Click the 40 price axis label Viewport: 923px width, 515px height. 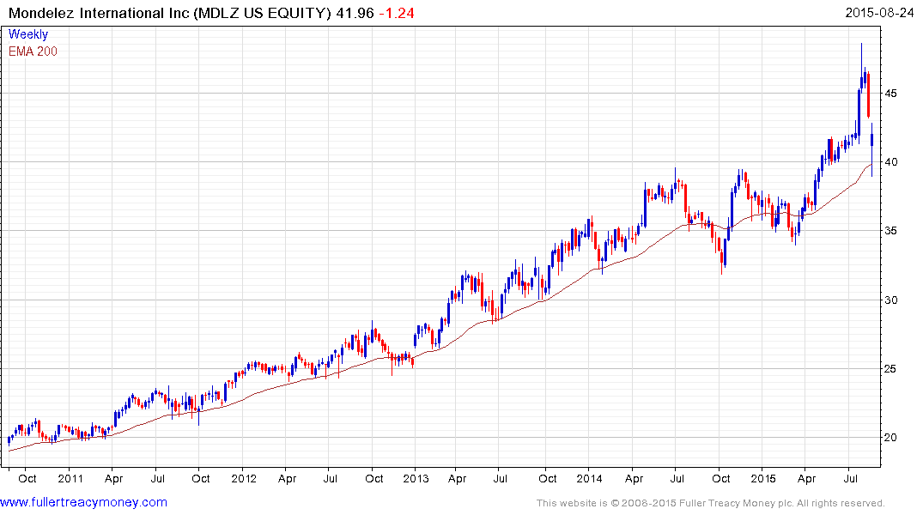tap(890, 162)
